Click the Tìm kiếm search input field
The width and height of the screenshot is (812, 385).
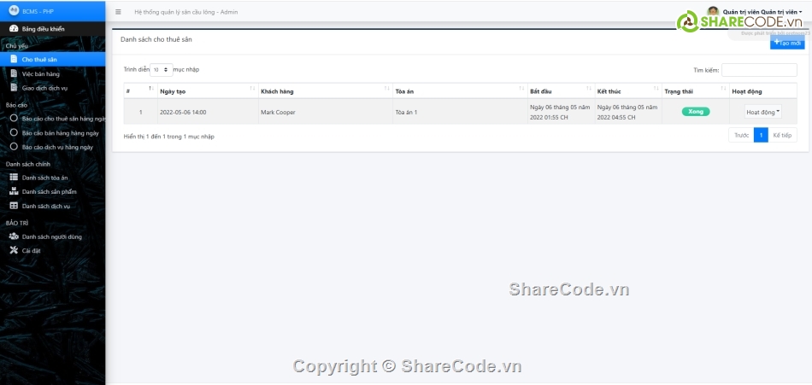(x=758, y=70)
